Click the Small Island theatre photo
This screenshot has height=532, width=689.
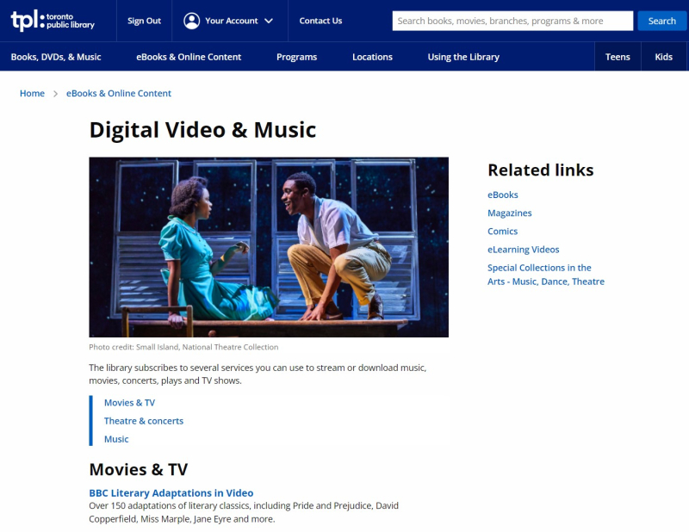click(x=269, y=247)
